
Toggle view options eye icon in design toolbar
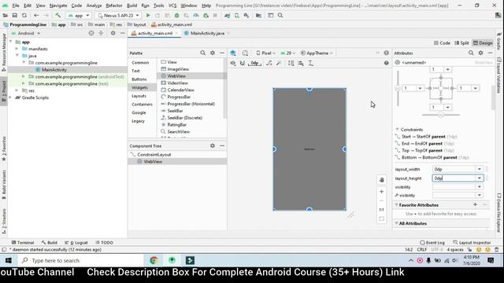click(x=233, y=63)
